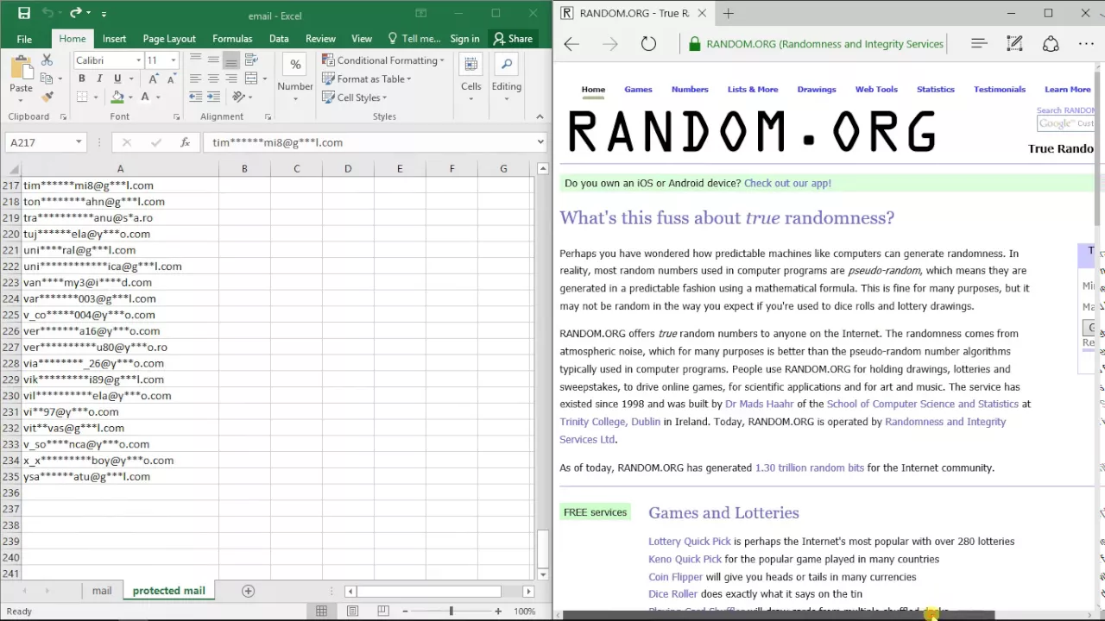Viewport: 1105px width, 621px height.
Task: Open Conditional Formatting menu
Action: pyautogui.click(x=383, y=60)
